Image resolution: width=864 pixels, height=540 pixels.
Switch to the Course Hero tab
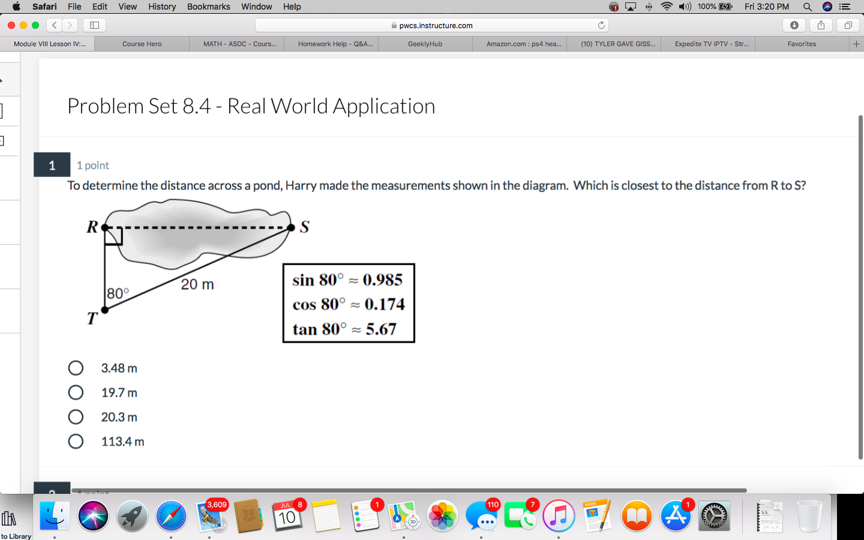pyautogui.click(x=141, y=43)
